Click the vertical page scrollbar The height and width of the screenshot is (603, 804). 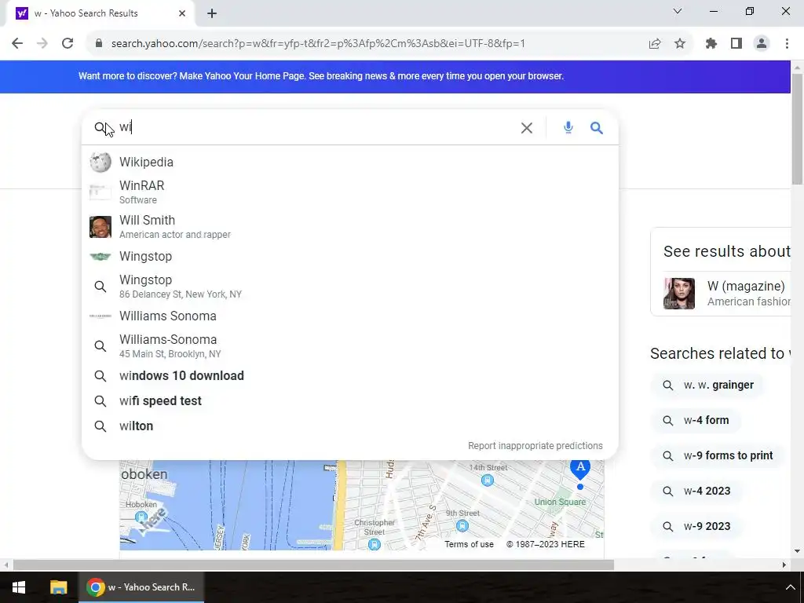(x=798, y=130)
